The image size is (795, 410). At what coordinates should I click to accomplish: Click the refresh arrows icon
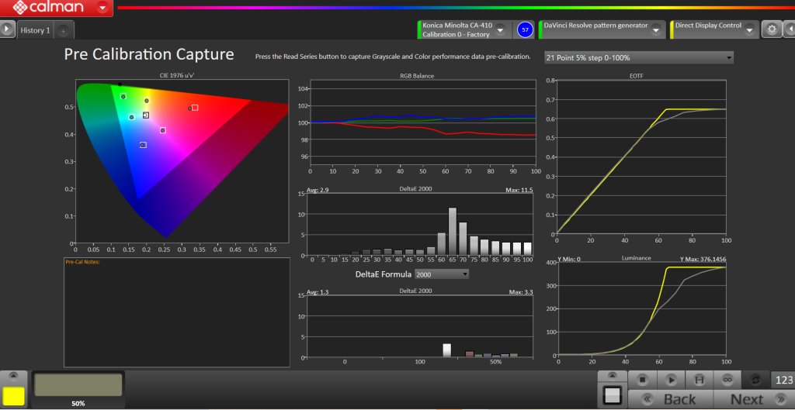(x=756, y=380)
